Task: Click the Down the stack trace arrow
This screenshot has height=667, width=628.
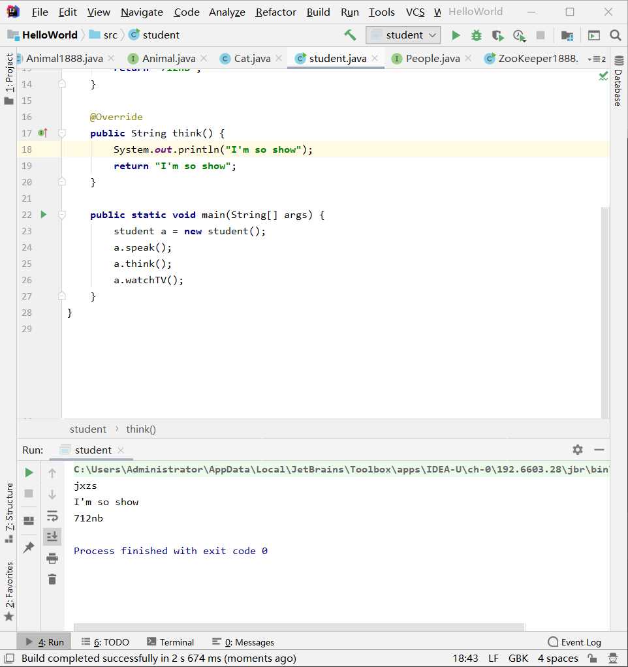Action: [x=52, y=494]
